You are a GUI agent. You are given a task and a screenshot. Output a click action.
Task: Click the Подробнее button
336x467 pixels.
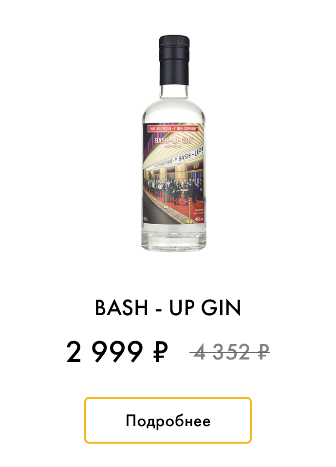168,420
